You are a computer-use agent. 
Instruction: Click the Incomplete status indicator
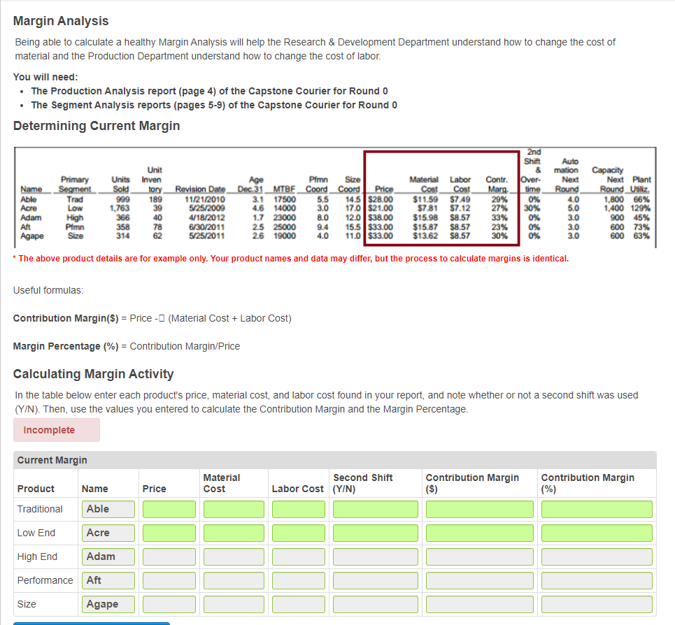click(x=56, y=429)
